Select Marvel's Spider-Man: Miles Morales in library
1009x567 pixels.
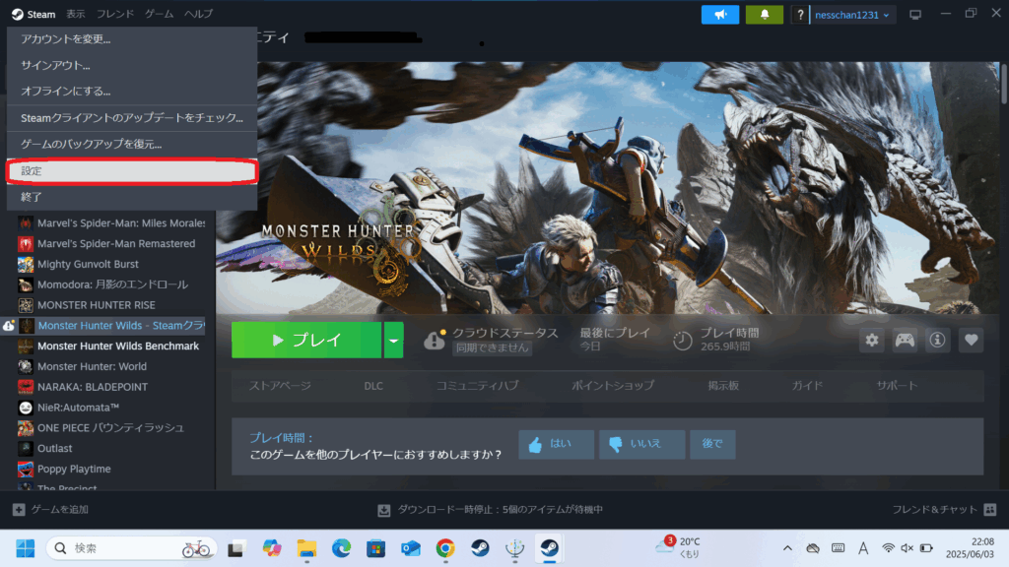point(111,223)
